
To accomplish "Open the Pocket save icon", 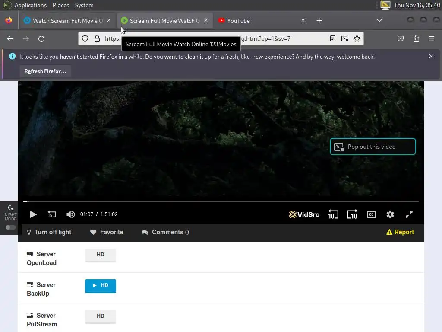I will point(401,38).
